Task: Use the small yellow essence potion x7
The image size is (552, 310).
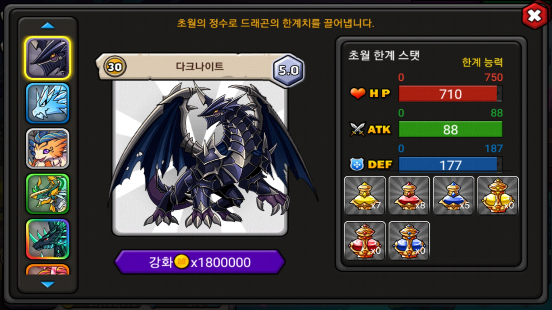Action: (365, 195)
